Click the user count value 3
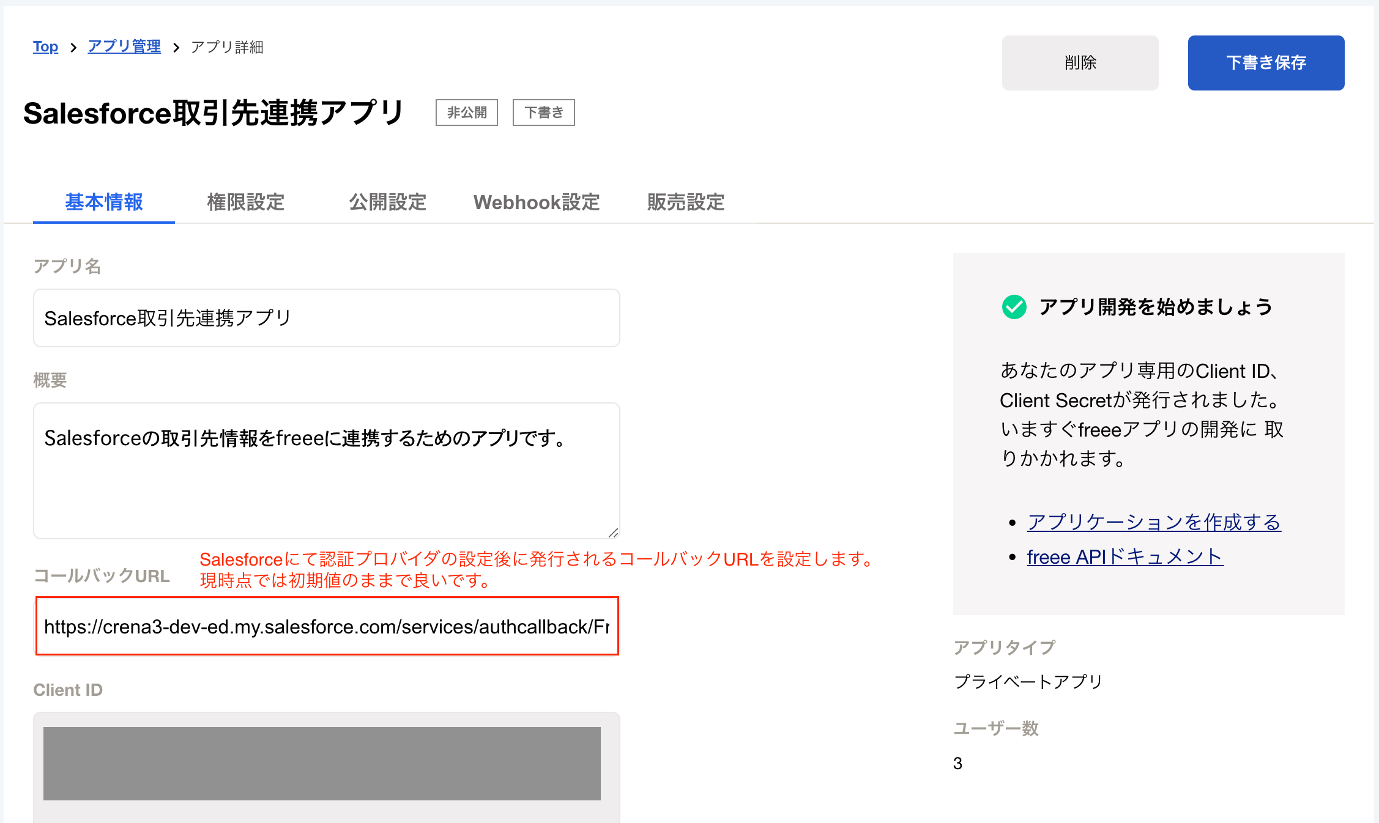Viewport: 1379px width, 823px height. (958, 763)
